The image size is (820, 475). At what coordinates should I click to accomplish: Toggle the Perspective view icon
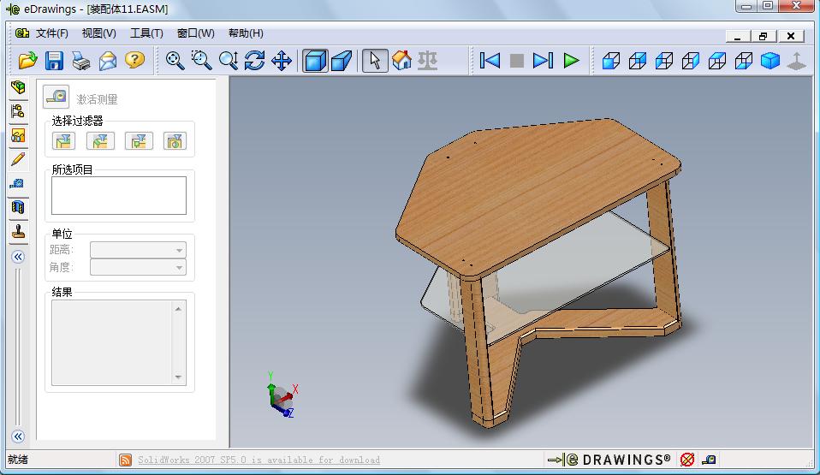coord(342,61)
